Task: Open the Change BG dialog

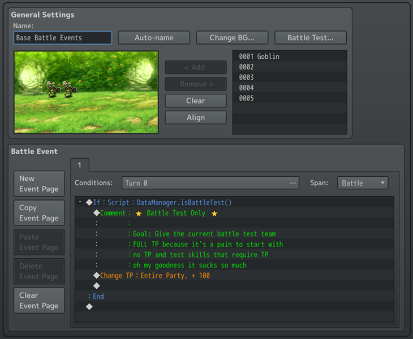Action: (x=231, y=38)
